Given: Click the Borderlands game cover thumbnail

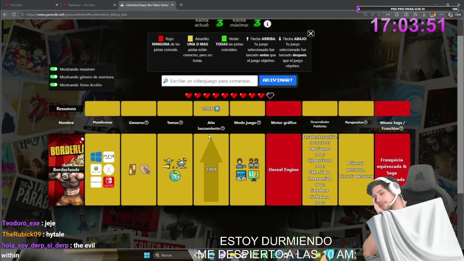Looking at the screenshot, I should click(x=66, y=170).
